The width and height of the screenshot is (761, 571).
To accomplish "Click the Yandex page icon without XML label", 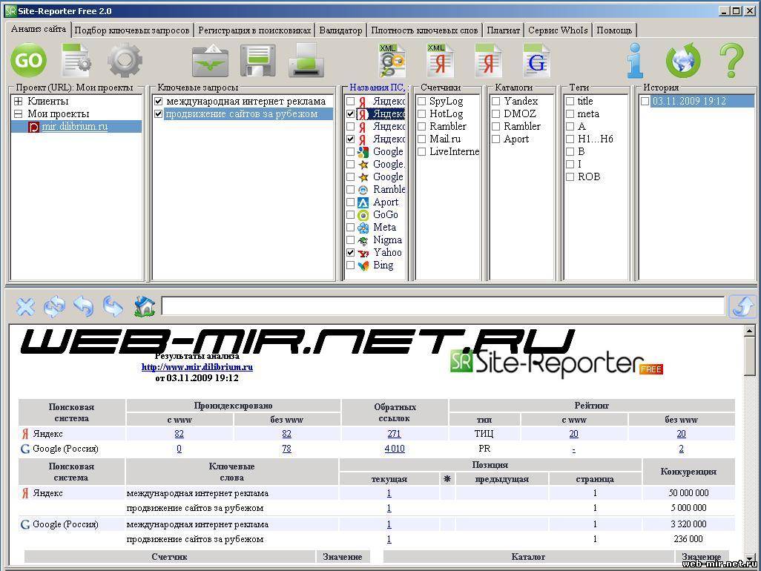I will [488, 61].
